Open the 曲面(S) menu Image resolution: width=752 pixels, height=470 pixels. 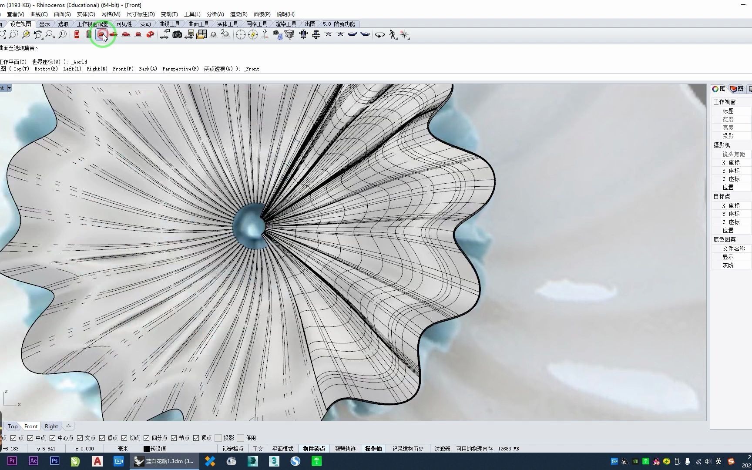pos(62,14)
